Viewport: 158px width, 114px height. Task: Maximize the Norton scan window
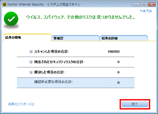(x=144, y=5)
